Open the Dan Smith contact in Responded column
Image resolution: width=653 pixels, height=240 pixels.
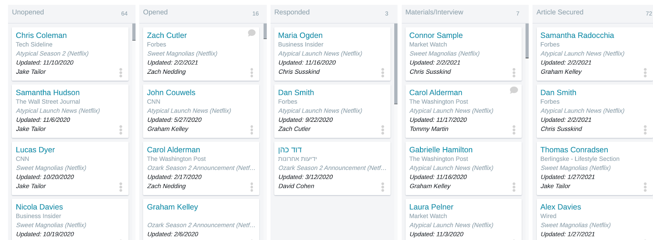tap(296, 92)
